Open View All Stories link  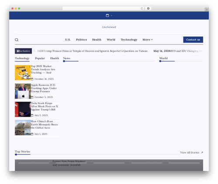(190, 153)
